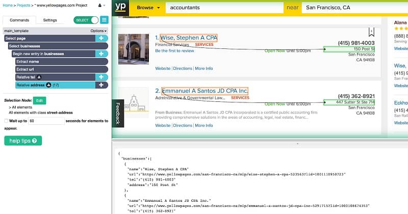The width and height of the screenshot is (408, 214).
Task: Click the yp Yellow Pages logo
Action: click(x=120, y=7)
